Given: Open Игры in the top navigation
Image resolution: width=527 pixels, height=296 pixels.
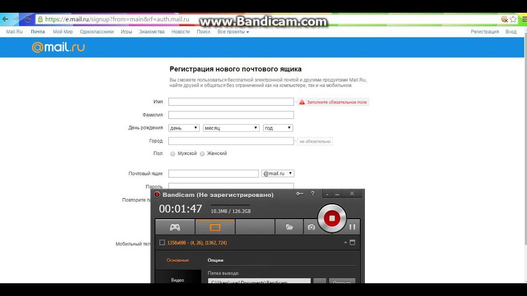Looking at the screenshot, I should [126, 32].
